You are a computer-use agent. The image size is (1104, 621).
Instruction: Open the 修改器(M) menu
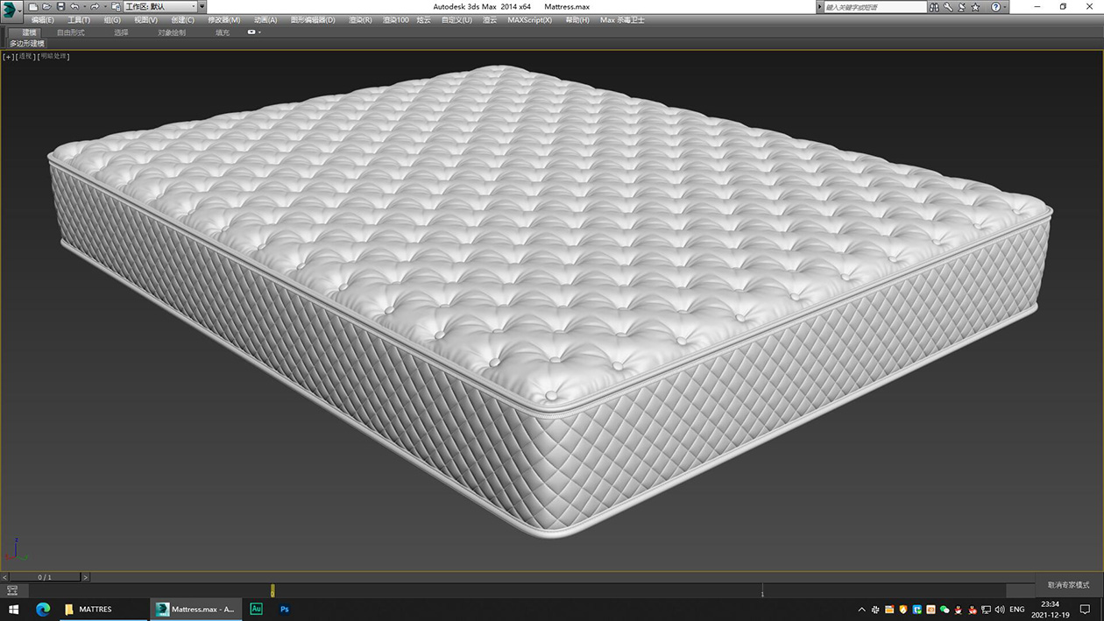pyautogui.click(x=223, y=20)
